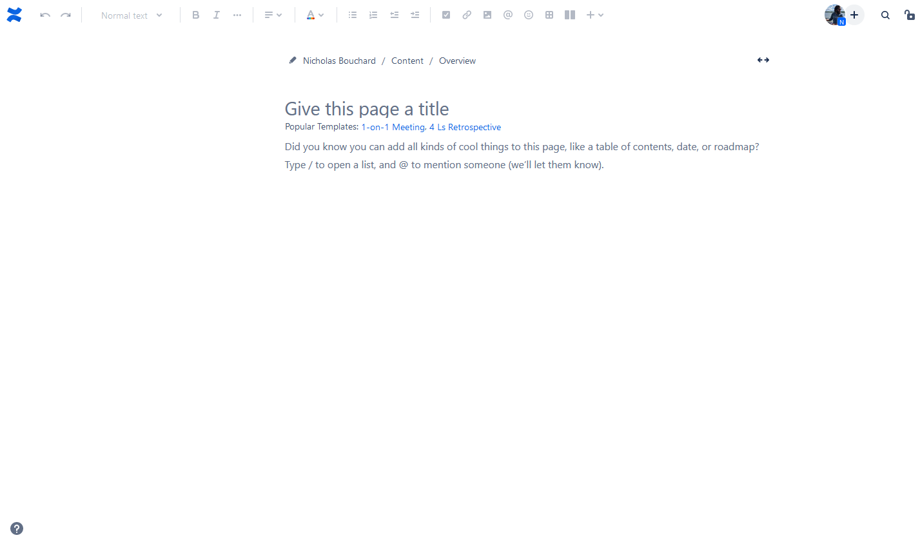This screenshot has height=542, width=920.
Task: Open the Normal text style dropdown
Action: tap(132, 15)
